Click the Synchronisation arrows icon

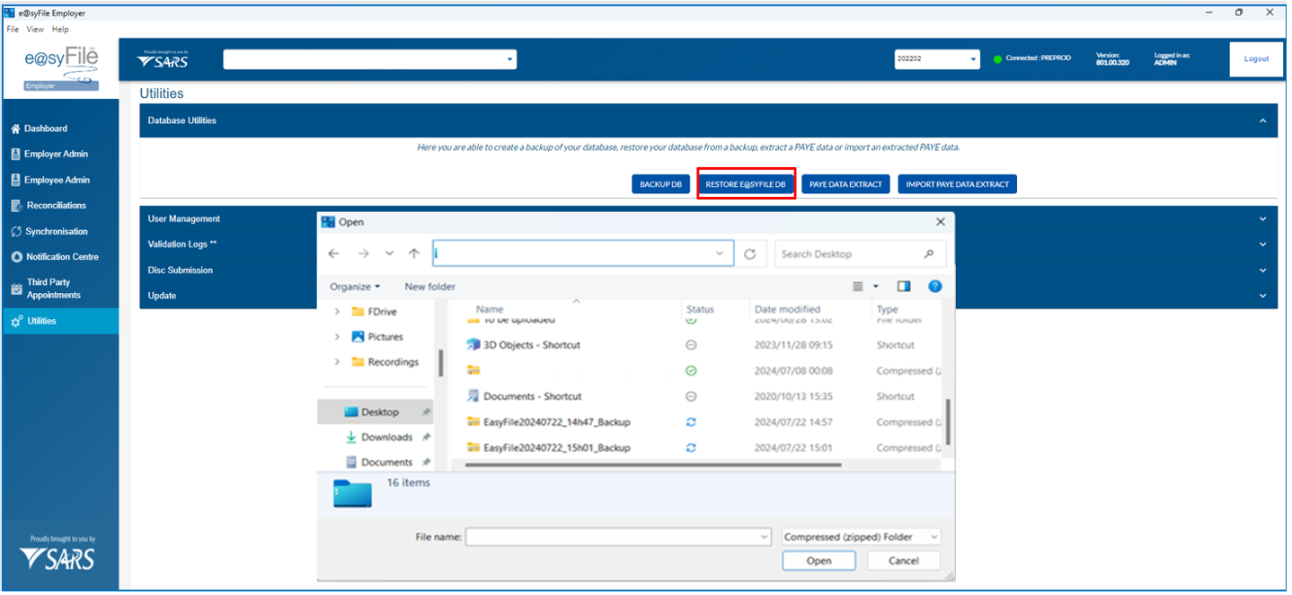click(x=15, y=232)
